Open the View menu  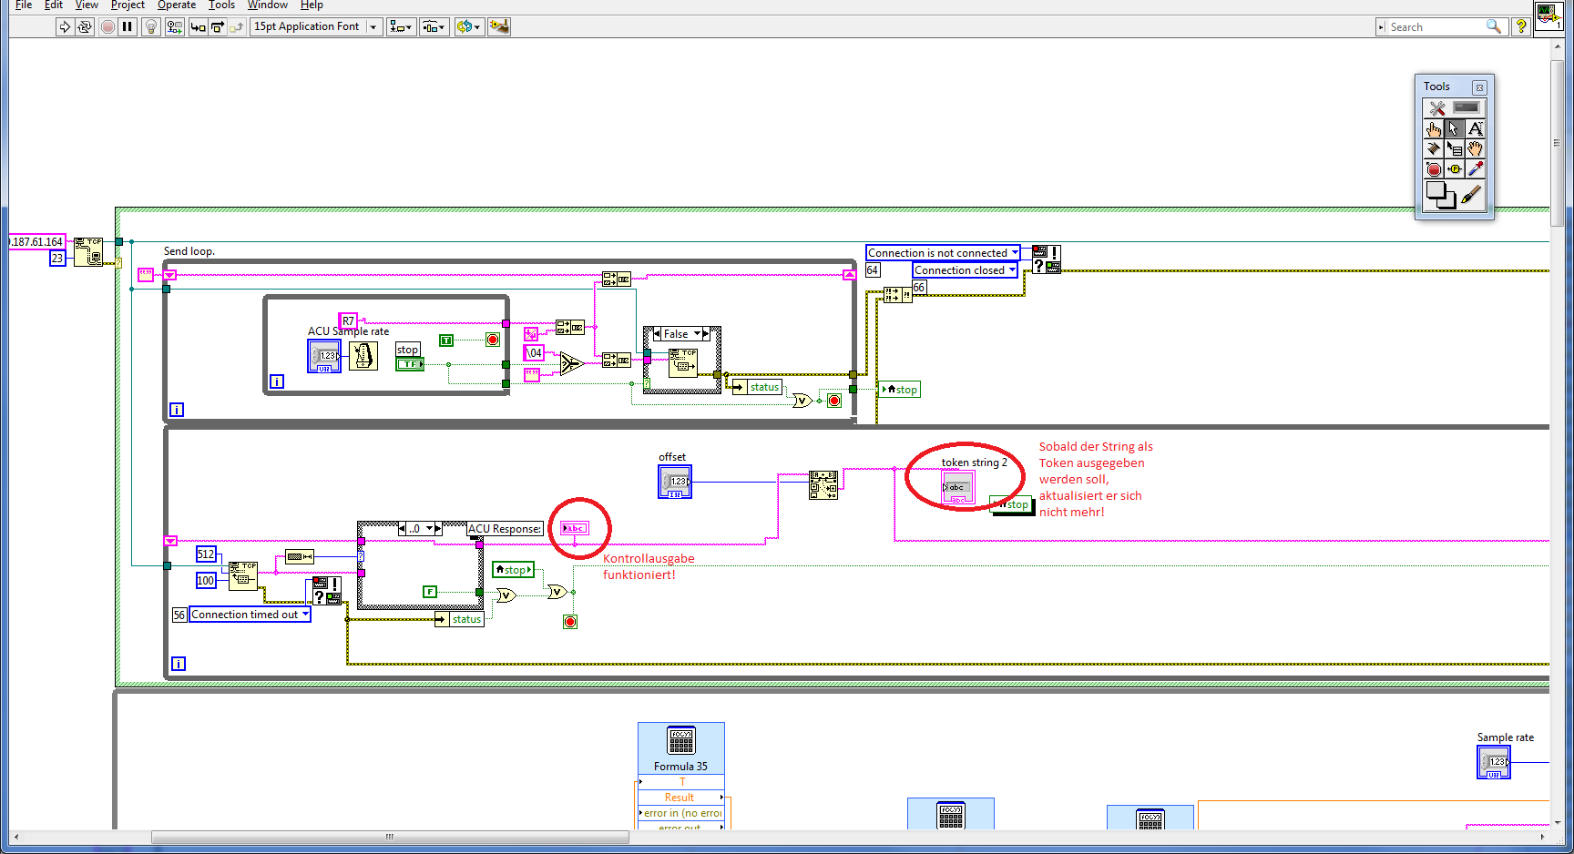click(x=87, y=5)
